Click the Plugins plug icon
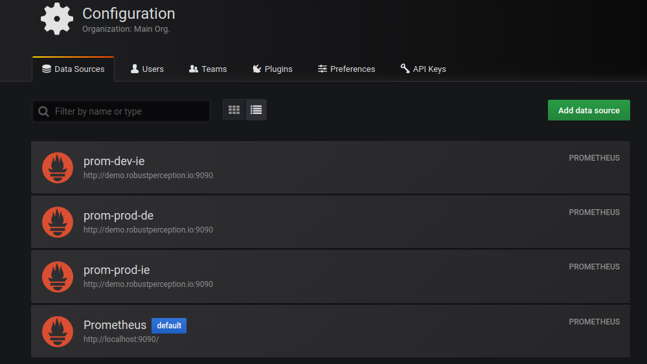Image resolution: width=647 pixels, height=364 pixels. tap(256, 69)
